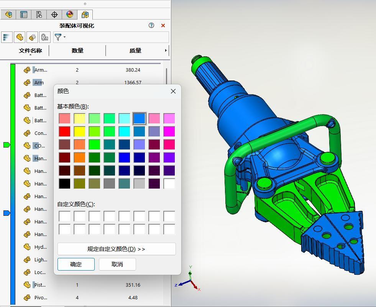The image size is (376, 307).
Task: Toggle the flat/nested bars view icon
Action: click(x=7, y=37)
